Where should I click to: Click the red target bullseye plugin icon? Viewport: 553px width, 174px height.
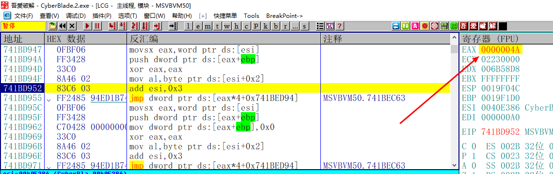(435, 26)
